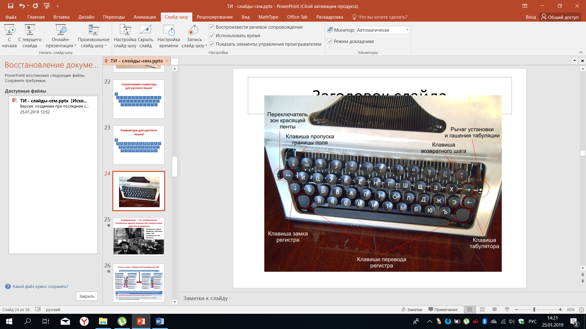586x329 pixels.
Task: Open Настройка времени rehearsal
Action: point(168,36)
